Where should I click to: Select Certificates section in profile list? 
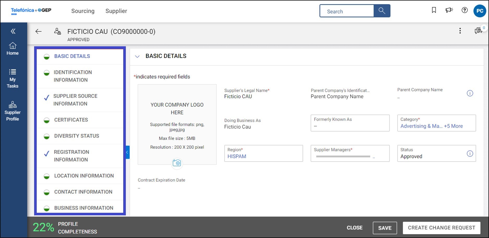[71, 120]
